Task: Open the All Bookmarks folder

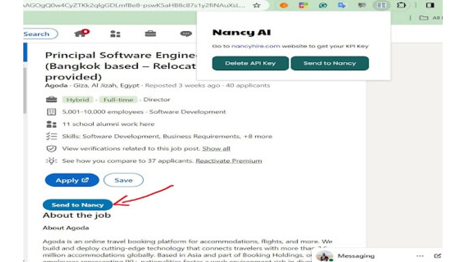Action: coord(431,18)
